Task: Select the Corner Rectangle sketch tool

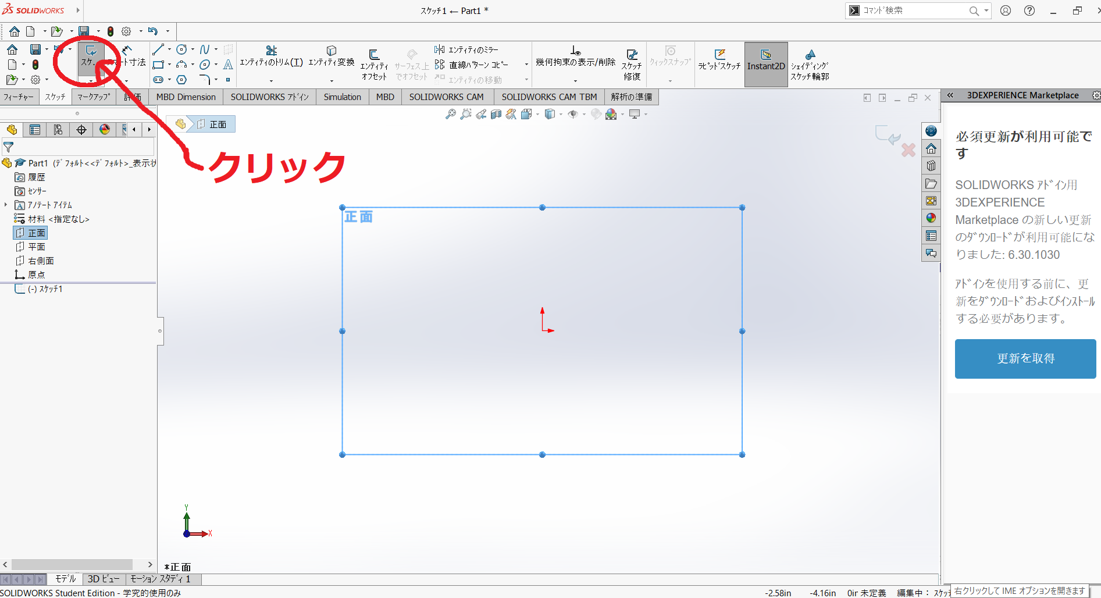Action: coord(158,65)
